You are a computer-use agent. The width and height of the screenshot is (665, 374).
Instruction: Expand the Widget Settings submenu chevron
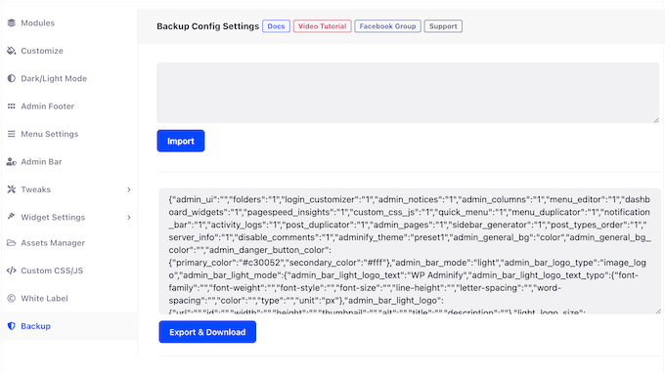click(x=129, y=218)
